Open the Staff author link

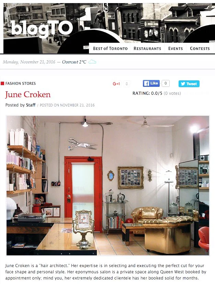[31, 105]
